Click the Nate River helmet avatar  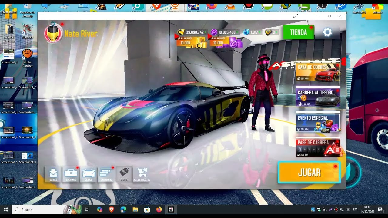pos(53,33)
